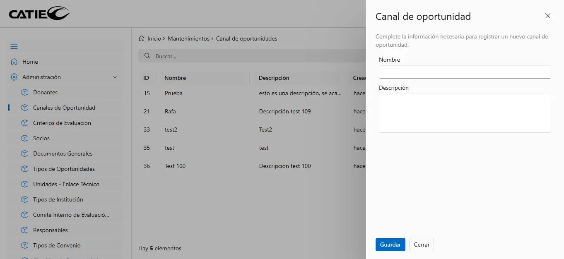Click the search magnifier icon
This screenshot has width=564, height=259.
click(x=147, y=56)
